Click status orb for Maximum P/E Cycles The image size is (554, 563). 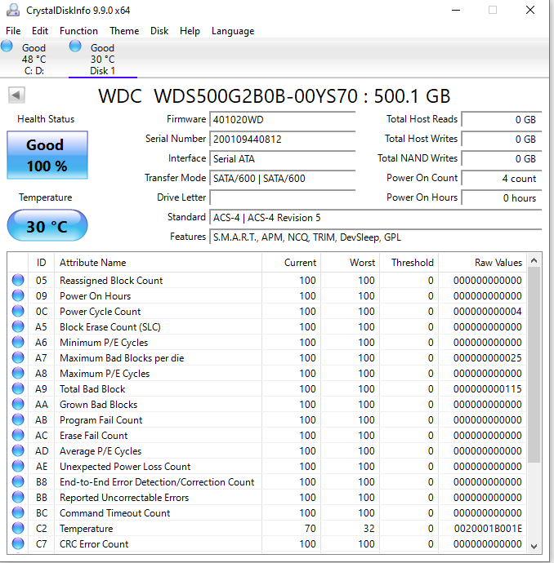[x=18, y=373]
